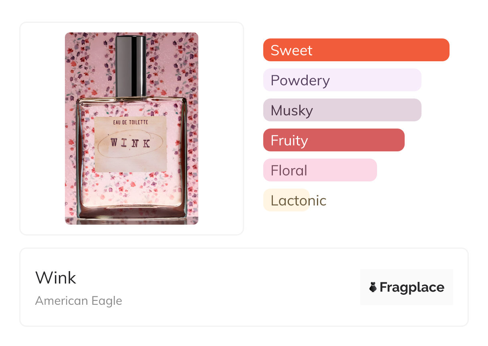Click the Wink fragrance title
This screenshot has height=346, width=488.
coord(56,278)
